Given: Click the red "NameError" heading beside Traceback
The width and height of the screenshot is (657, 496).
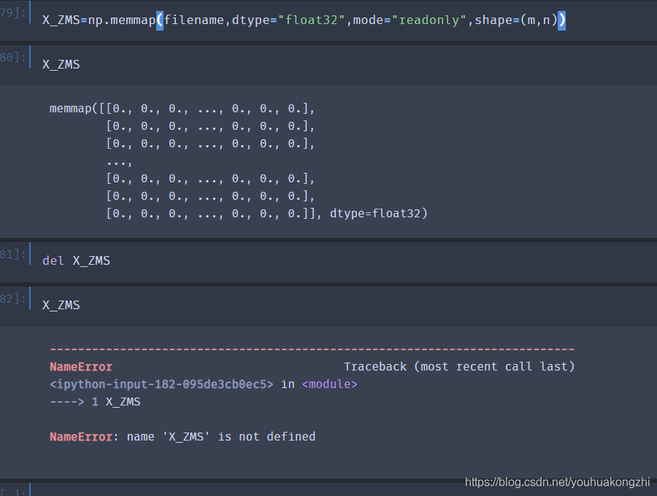Looking at the screenshot, I should pyautogui.click(x=81, y=367).
